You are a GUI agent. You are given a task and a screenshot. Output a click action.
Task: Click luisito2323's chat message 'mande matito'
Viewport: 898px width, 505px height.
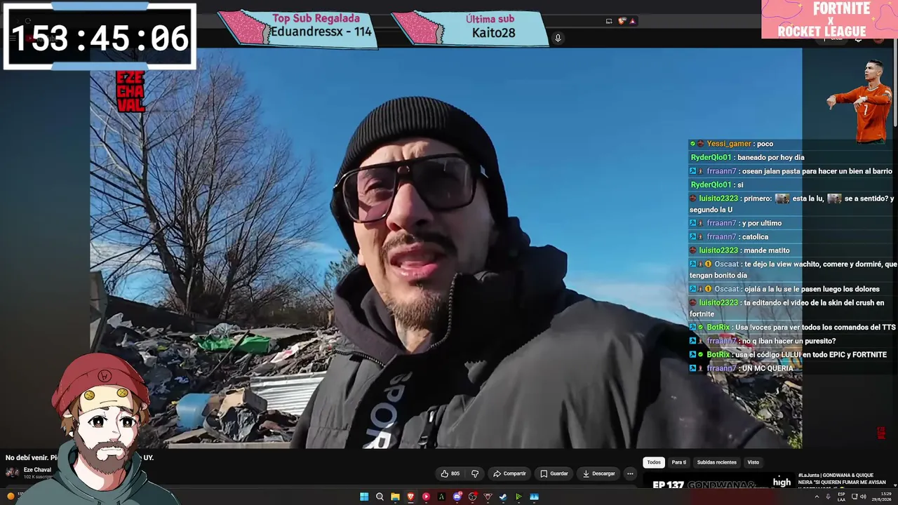[739, 250]
